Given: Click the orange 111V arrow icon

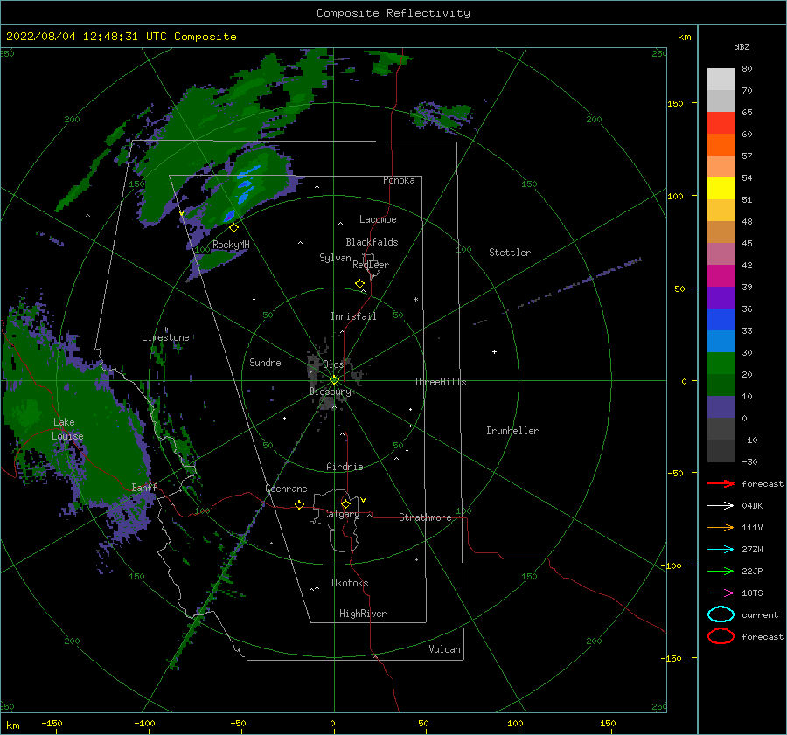Looking at the screenshot, I should 721,527.
